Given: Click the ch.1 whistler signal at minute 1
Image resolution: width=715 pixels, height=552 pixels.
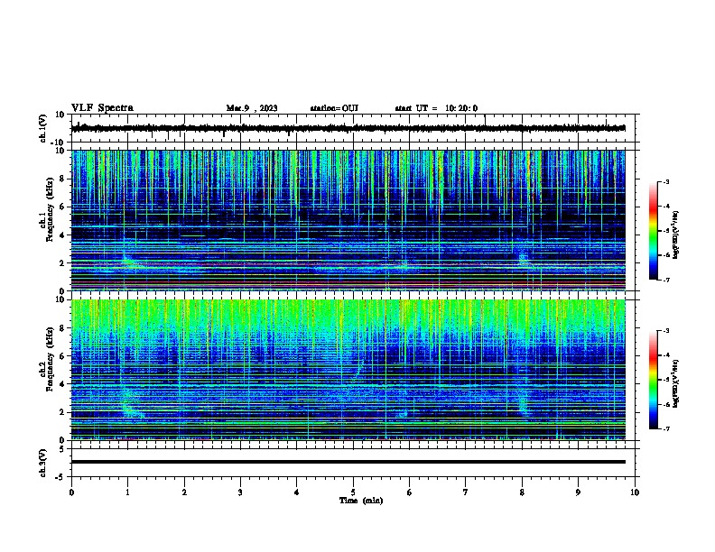Looking at the screenshot, I should tap(129, 261).
